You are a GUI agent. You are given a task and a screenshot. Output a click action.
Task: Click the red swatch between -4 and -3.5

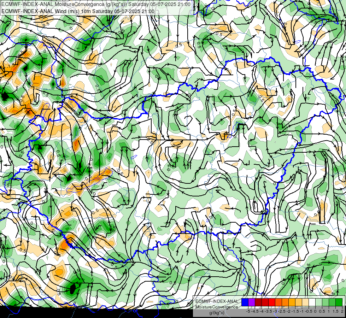coord(265,302)
